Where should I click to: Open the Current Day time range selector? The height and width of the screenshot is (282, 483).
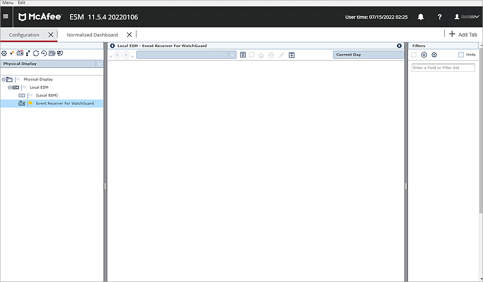[x=368, y=55]
